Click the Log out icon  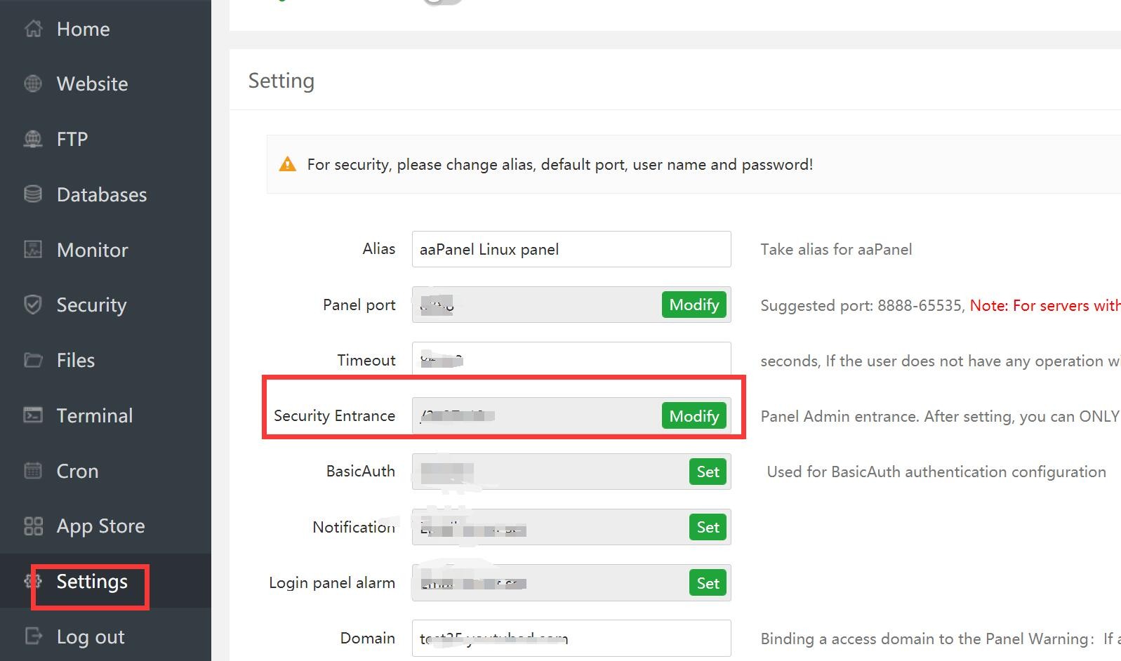[33, 636]
